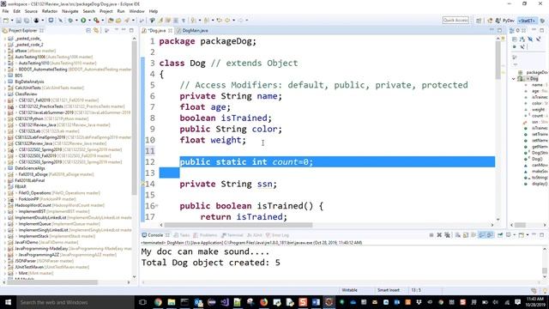Open the Tasks view tab

coord(182,235)
